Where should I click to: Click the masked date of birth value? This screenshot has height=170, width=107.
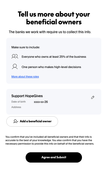pyautogui.click(x=41, y=102)
